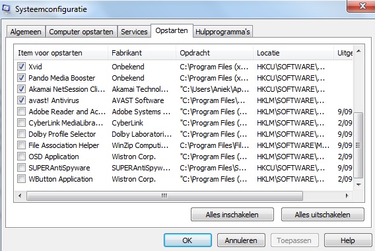Enable OSD Application startup checkbox

[21, 157]
